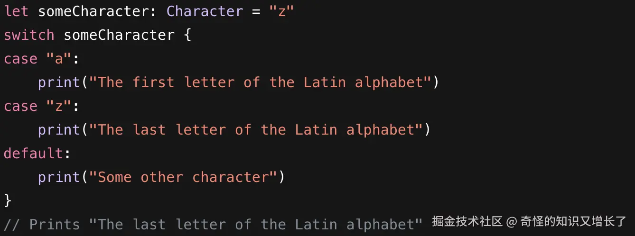
Task: Click the "The last letter" string inside print
Action: click(256, 130)
